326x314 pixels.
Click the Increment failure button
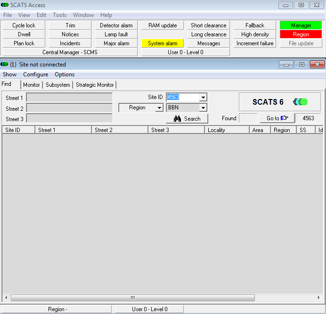[x=255, y=43]
